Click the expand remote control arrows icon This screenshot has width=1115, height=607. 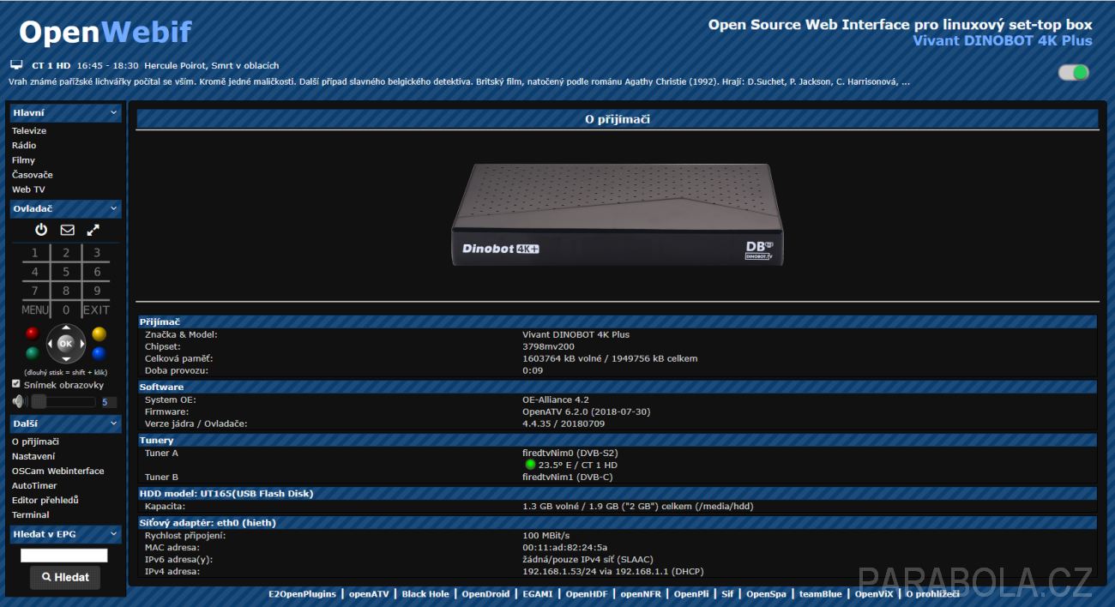[x=93, y=230]
